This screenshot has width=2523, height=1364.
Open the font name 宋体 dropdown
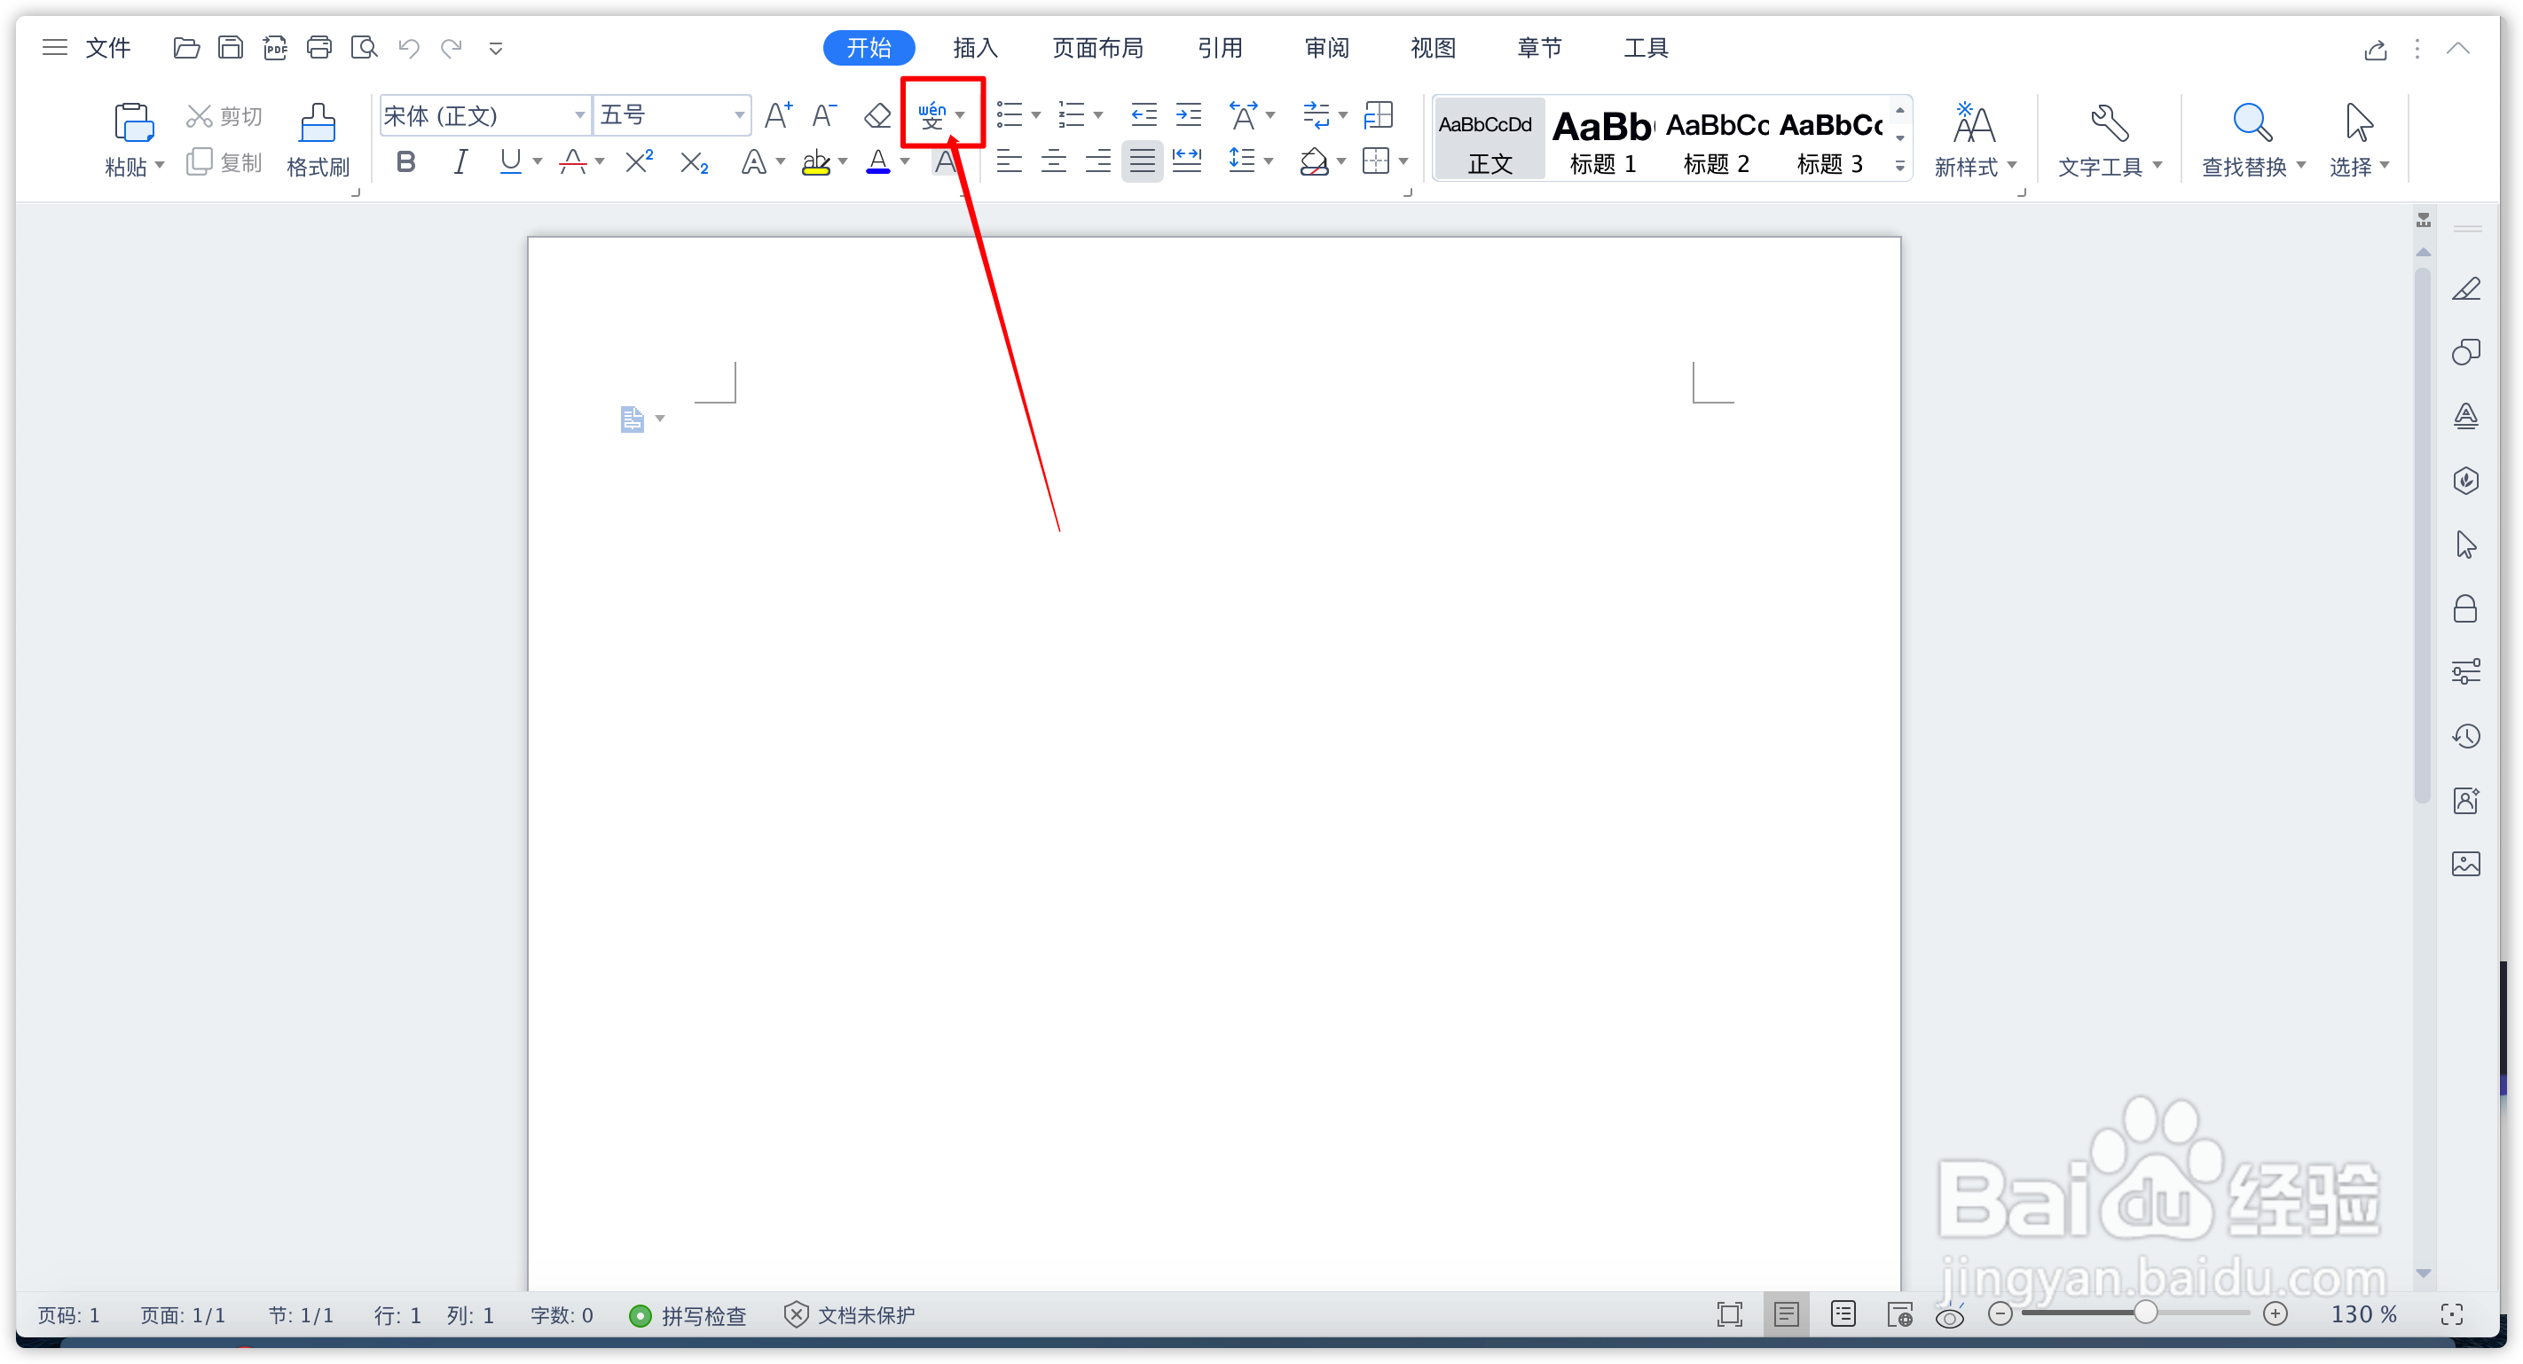point(578,115)
